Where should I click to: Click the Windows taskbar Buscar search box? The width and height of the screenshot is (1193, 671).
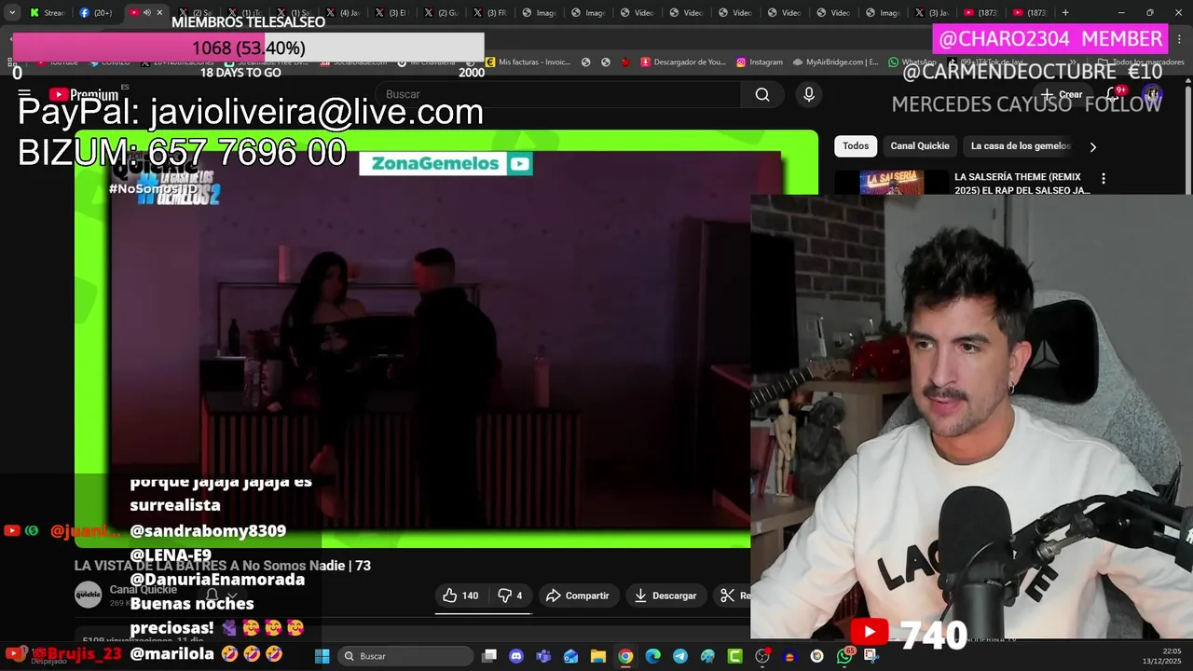[x=405, y=656]
